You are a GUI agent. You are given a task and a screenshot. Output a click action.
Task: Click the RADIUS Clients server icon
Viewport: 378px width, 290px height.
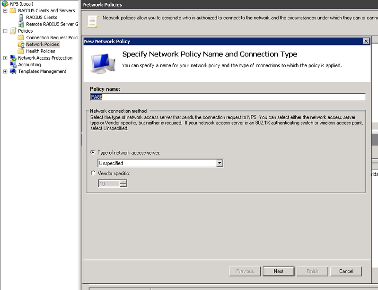click(x=21, y=18)
